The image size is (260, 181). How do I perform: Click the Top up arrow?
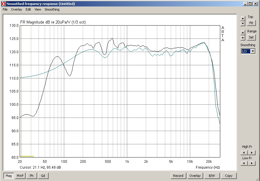click(243, 19)
